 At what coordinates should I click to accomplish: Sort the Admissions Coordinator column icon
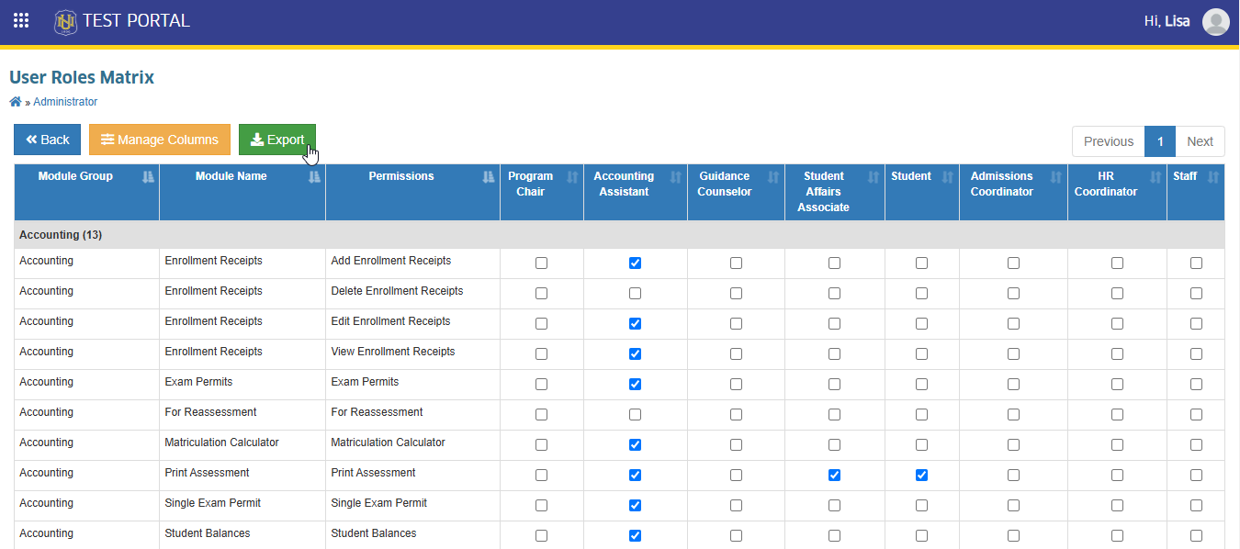(1056, 177)
